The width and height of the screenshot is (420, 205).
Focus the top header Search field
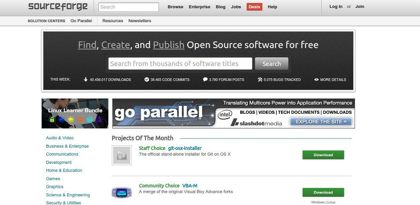coord(129,7)
